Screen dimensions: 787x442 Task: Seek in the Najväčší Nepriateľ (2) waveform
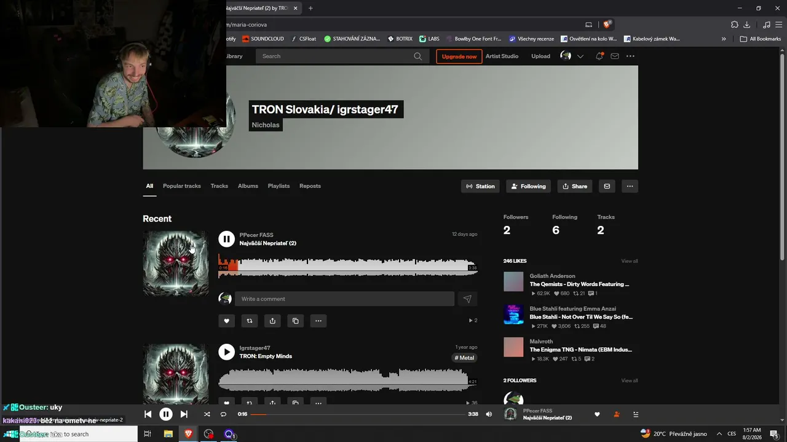(x=348, y=267)
